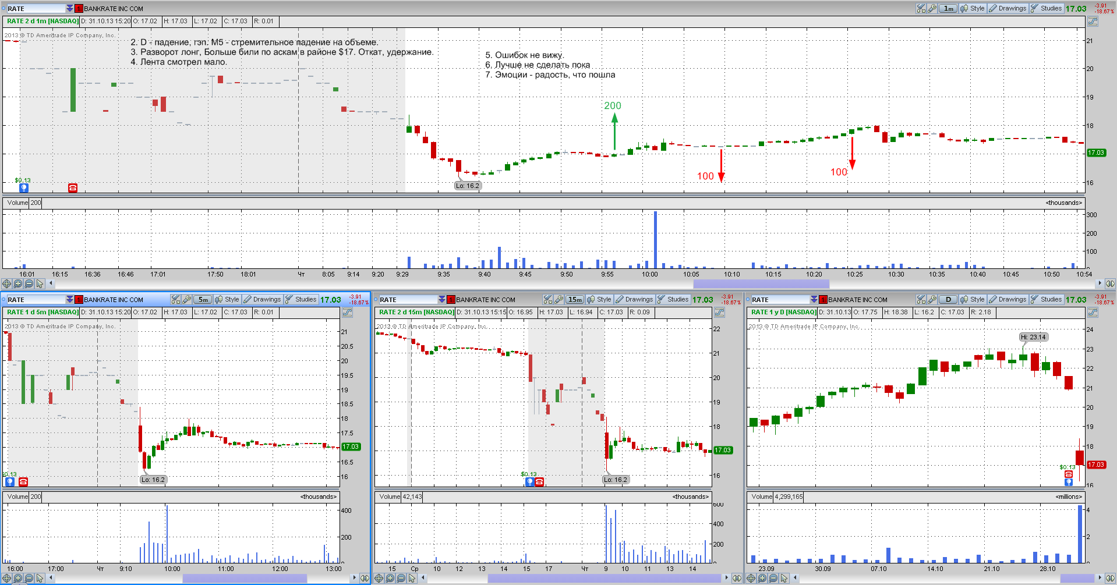Toggle the chart mode icon right of the 5m chart
Image resolution: width=1117 pixels, height=585 pixels.
click(x=347, y=312)
